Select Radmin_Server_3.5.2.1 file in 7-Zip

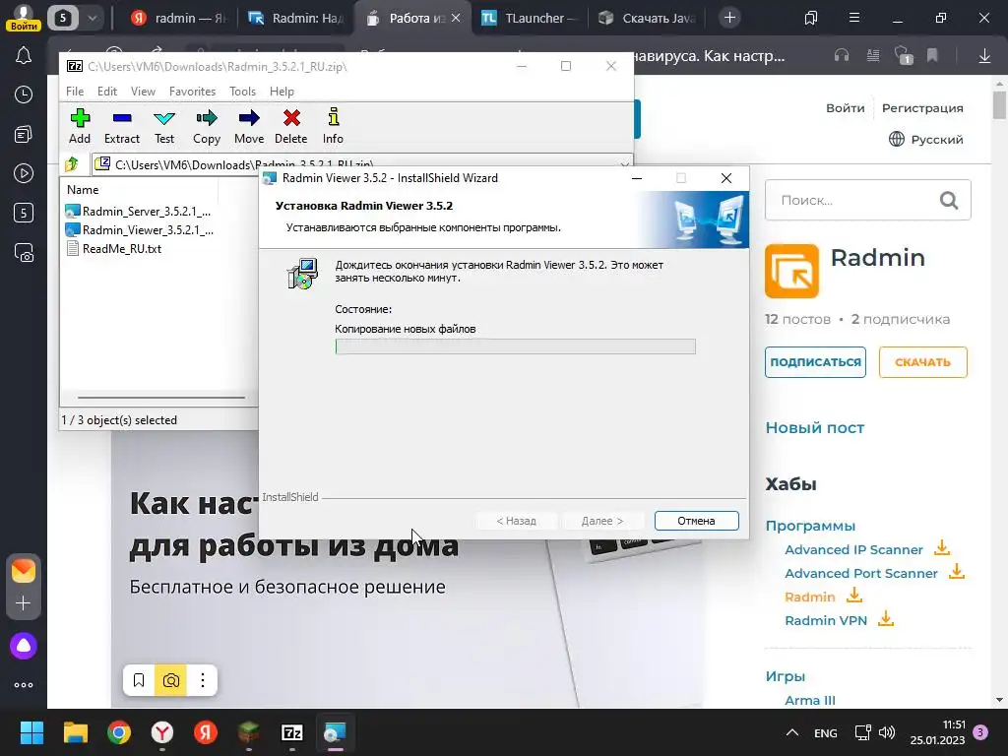coord(139,211)
